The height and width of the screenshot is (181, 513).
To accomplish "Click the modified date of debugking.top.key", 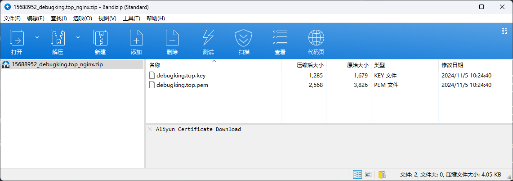I will [x=467, y=76].
